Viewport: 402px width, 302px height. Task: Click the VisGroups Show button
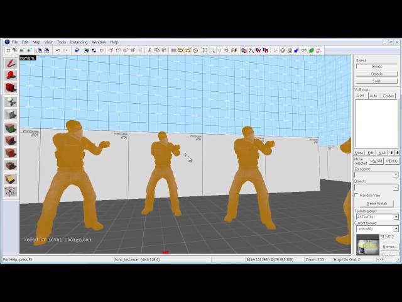click(359, 153)
